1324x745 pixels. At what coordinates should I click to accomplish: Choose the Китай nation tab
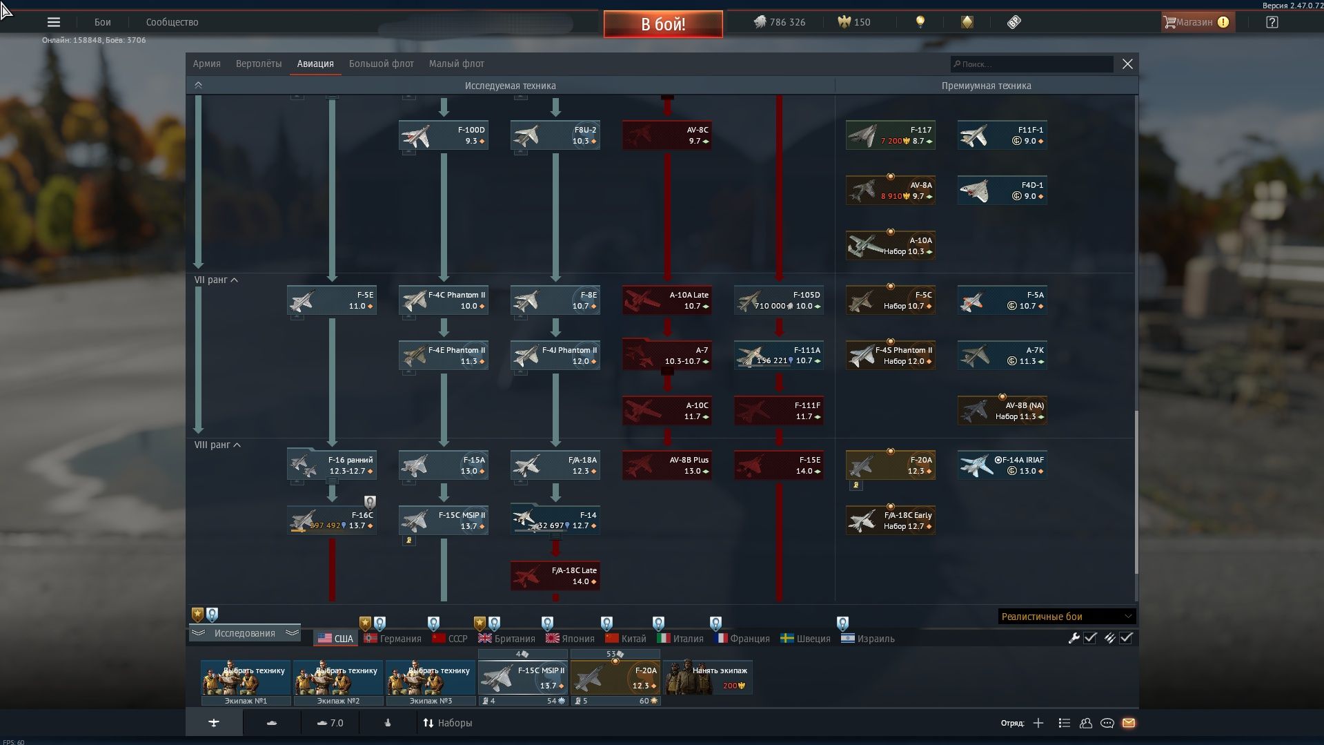click(626, 639)
